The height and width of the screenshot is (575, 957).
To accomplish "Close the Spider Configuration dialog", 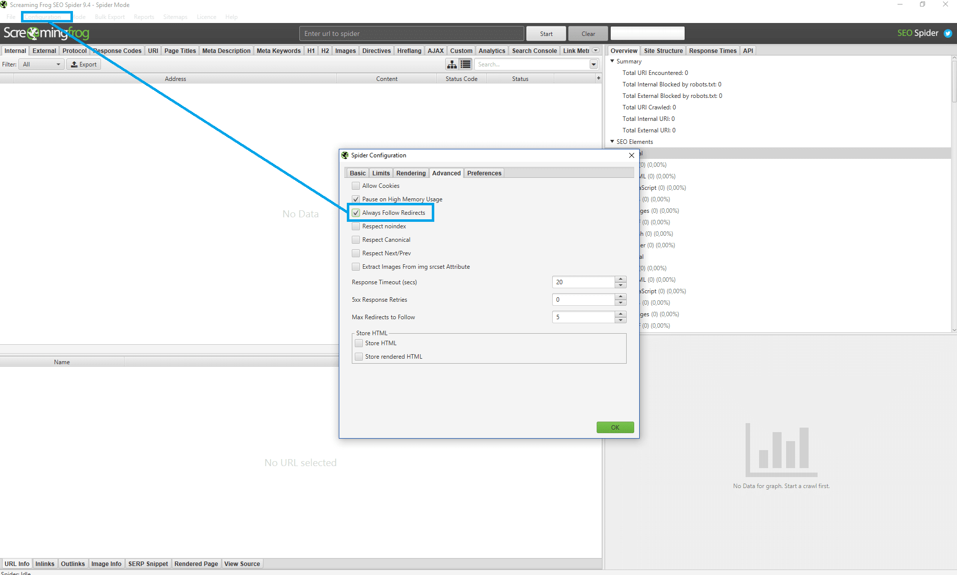I will coord(631,155).
